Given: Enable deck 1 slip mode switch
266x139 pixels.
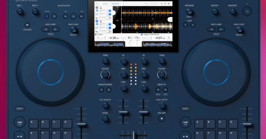Looking at the screenshot, I should pyautogui.click(x=109, y=18).
